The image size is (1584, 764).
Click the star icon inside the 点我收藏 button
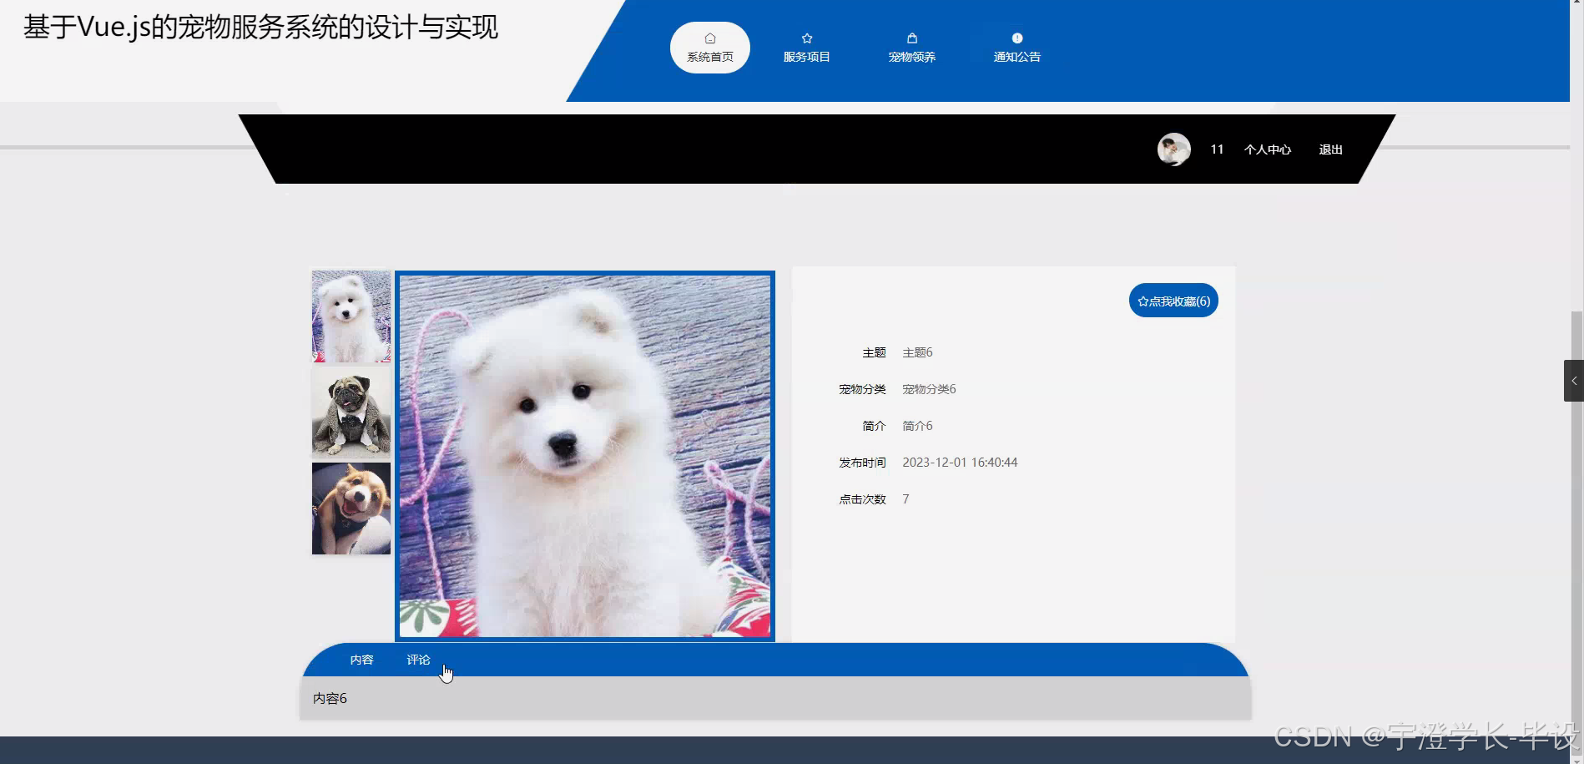pyautogui.click(x=1142, y=301)
